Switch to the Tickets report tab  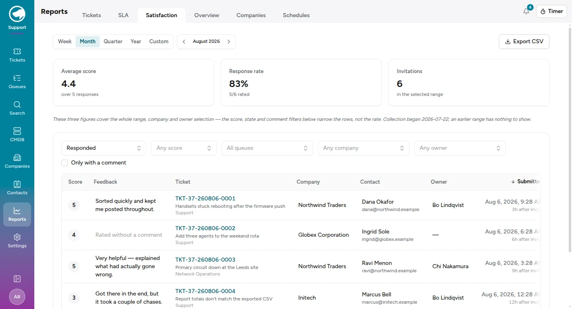(92, 16)
